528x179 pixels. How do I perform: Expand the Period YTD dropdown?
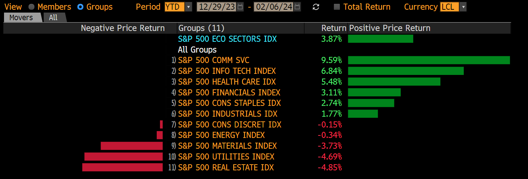[189, 7]
